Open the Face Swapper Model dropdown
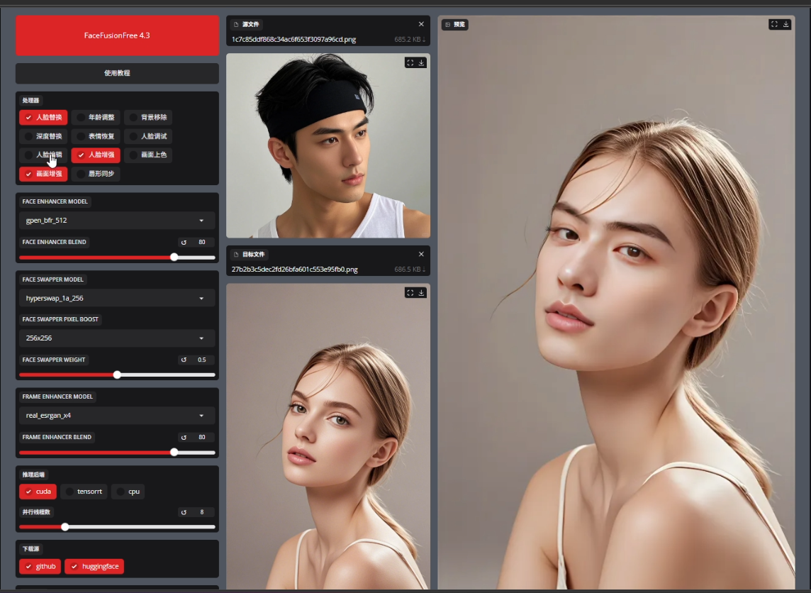This screenshot has width=811, height=593. pyautogui.click(x=117, y=299)
